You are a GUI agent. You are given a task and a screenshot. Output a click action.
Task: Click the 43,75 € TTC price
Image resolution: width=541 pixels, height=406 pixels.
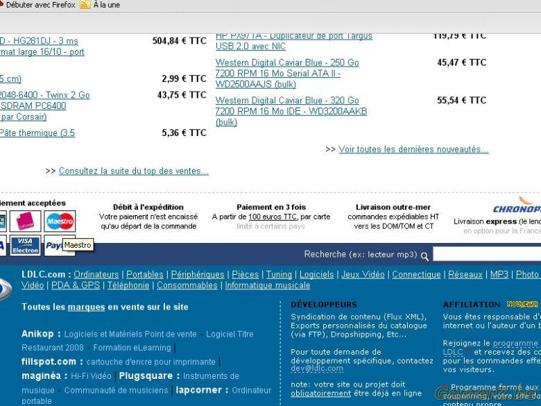click(182, 95)
